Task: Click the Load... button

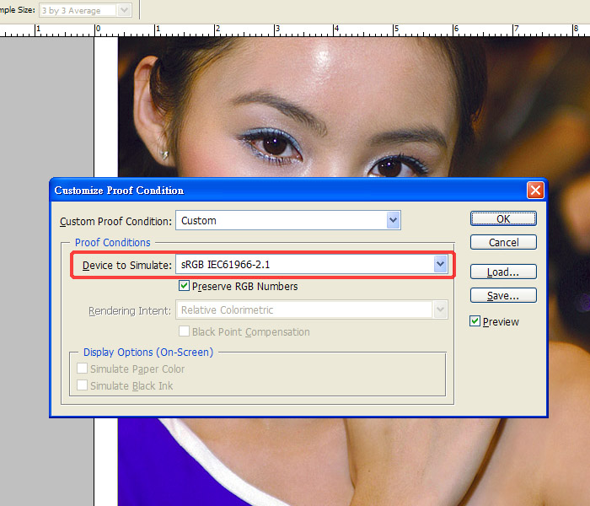Action: click(502, 272)
